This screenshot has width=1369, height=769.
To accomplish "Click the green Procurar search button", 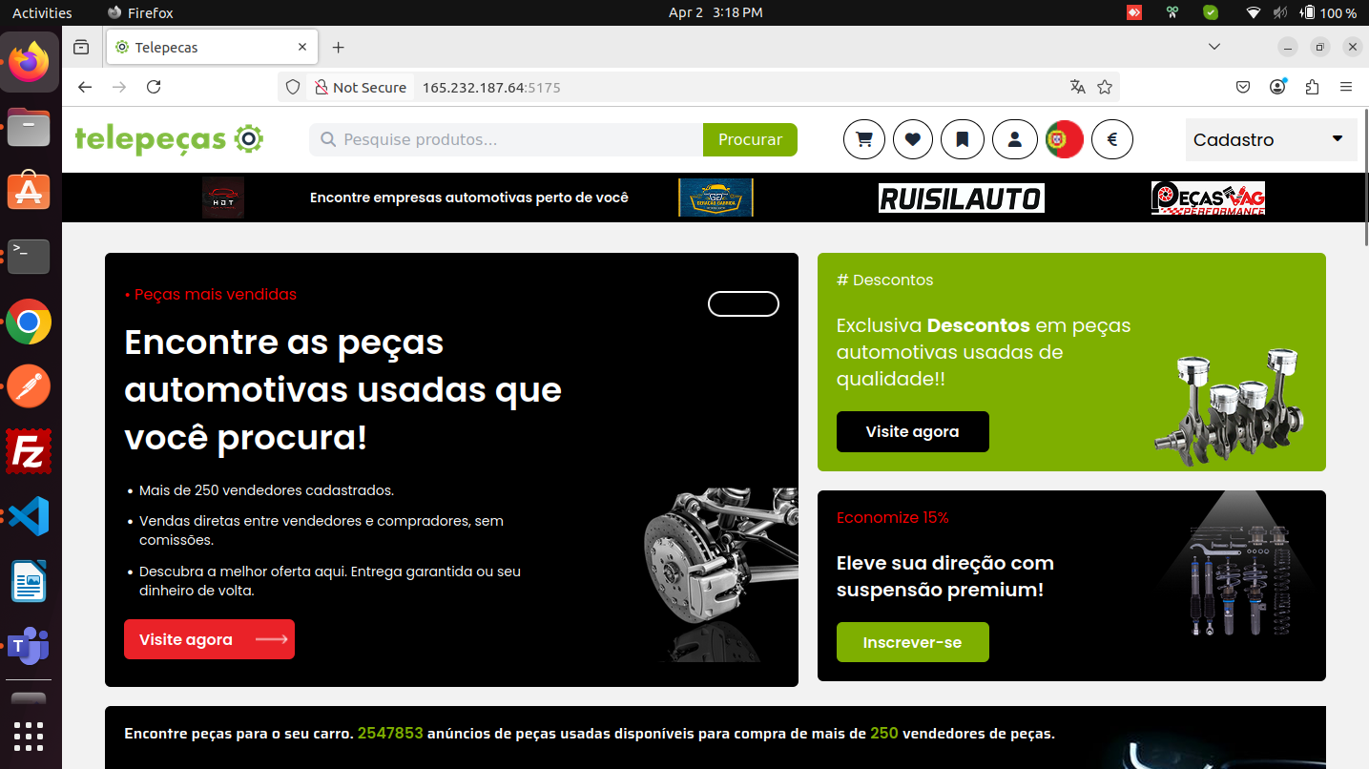I will pos(750,139).
